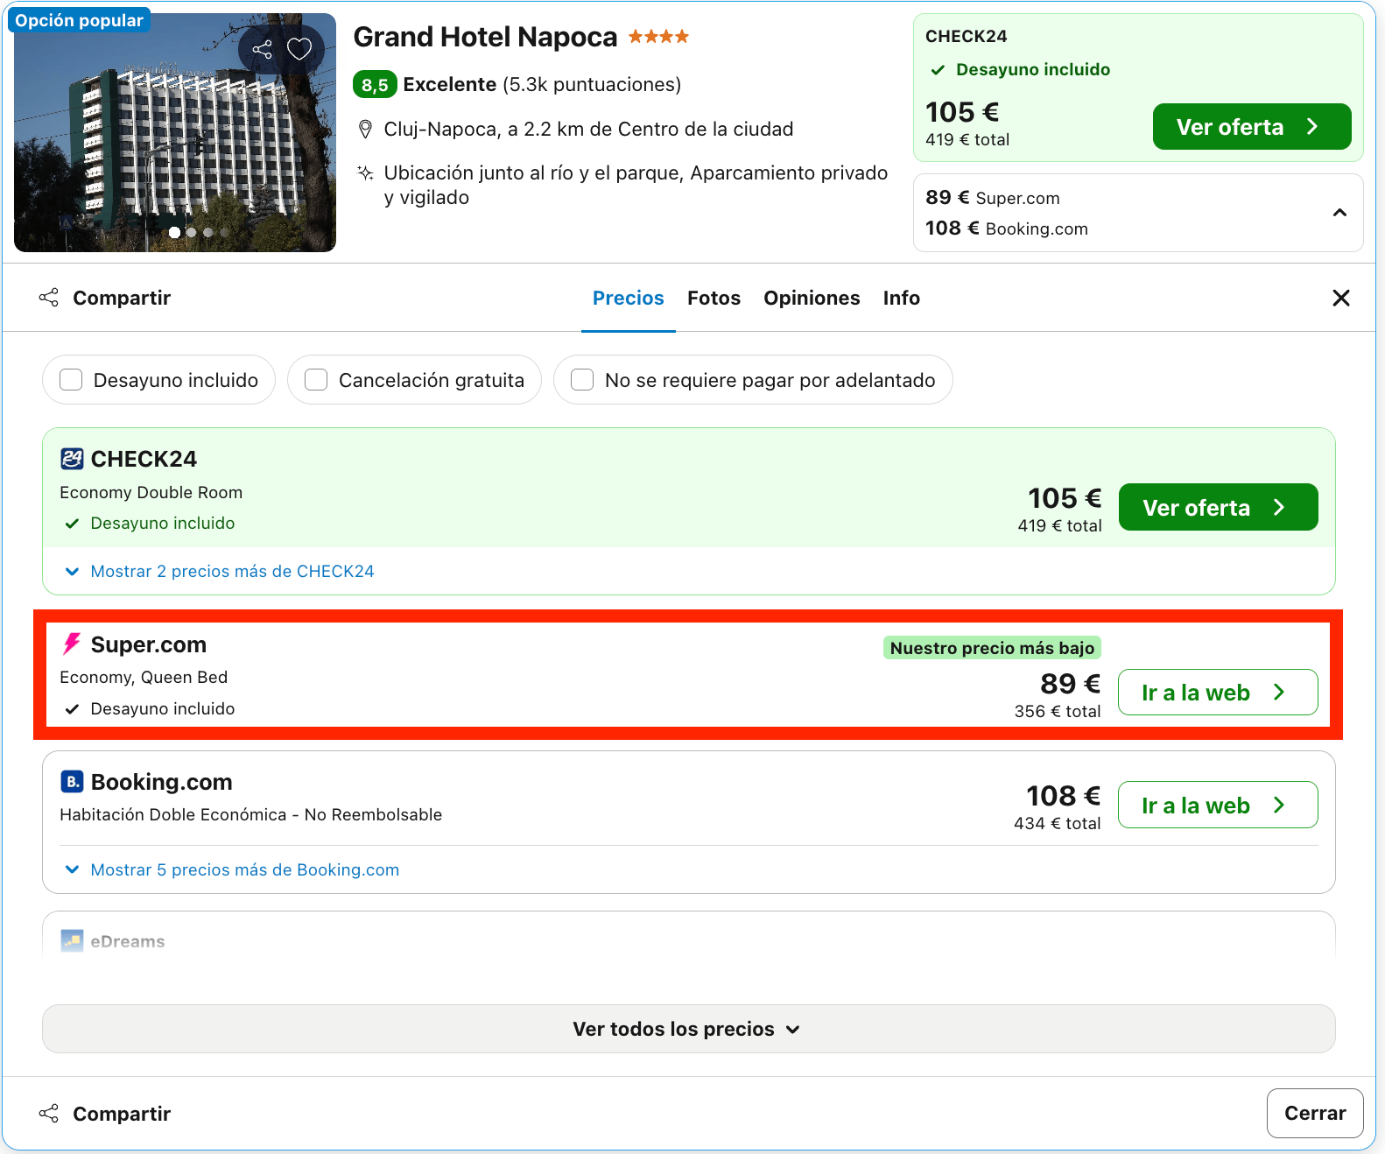Select the second photo carousel dot
This screenshot has height=1154, width=1385.
[192, 232]
